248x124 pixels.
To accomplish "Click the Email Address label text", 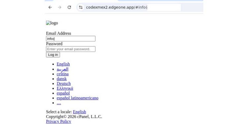I will (x=59, y=33).
